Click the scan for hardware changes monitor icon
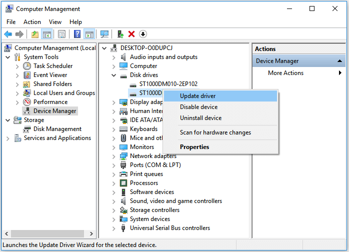This screenshot has width=349, height=252. [104, 34]
